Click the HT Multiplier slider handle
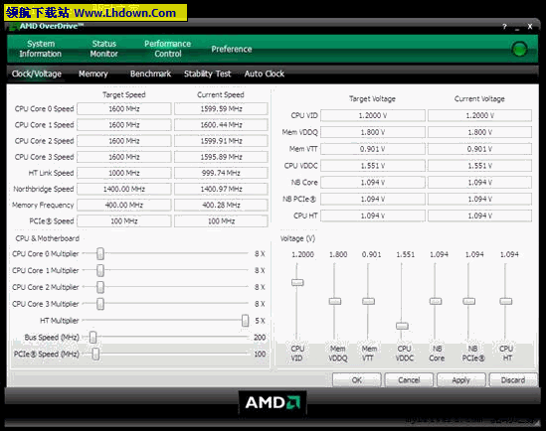 point(245,321)
